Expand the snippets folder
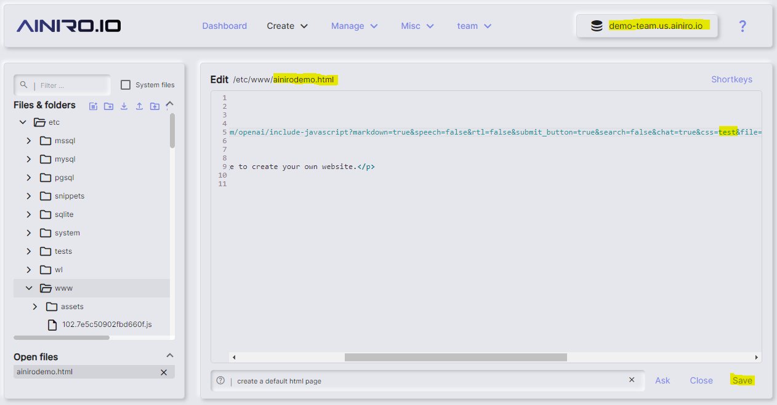The image size is (777, 405). 29,196
